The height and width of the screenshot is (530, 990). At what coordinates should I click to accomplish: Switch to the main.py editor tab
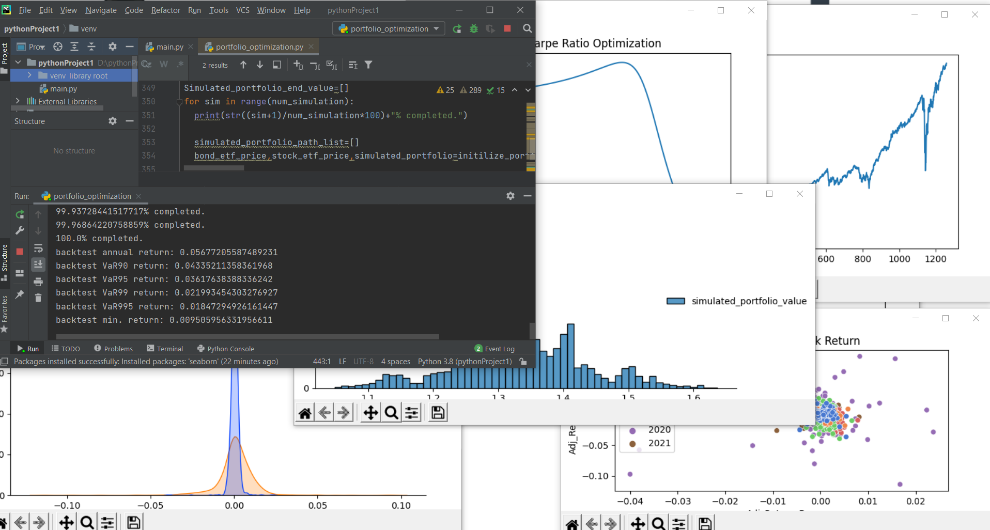pyautogui.click(x=168, y=46)
